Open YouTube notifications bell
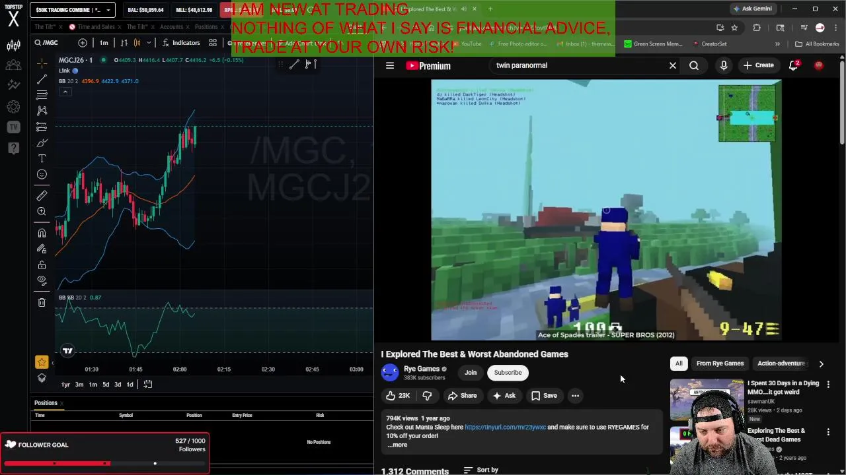846x475 pixels. (x=794, y=65)
